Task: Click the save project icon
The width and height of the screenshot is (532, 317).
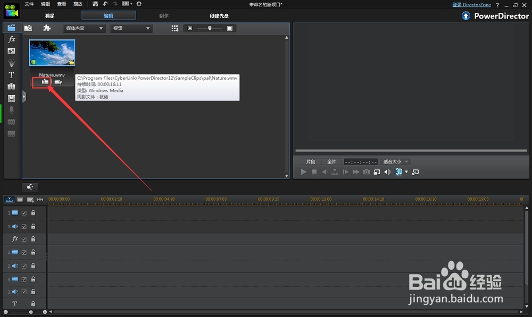Action: click(x=95, y=4)
